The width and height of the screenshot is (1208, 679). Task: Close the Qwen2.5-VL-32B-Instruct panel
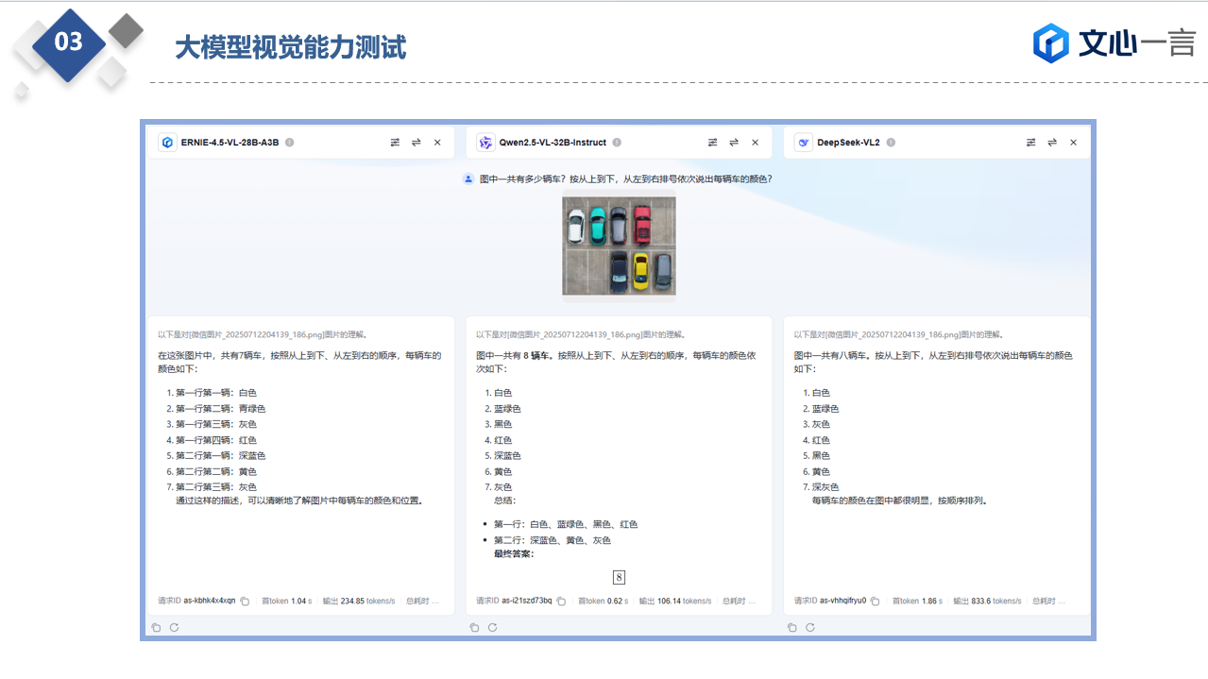[x=755, y=143]
